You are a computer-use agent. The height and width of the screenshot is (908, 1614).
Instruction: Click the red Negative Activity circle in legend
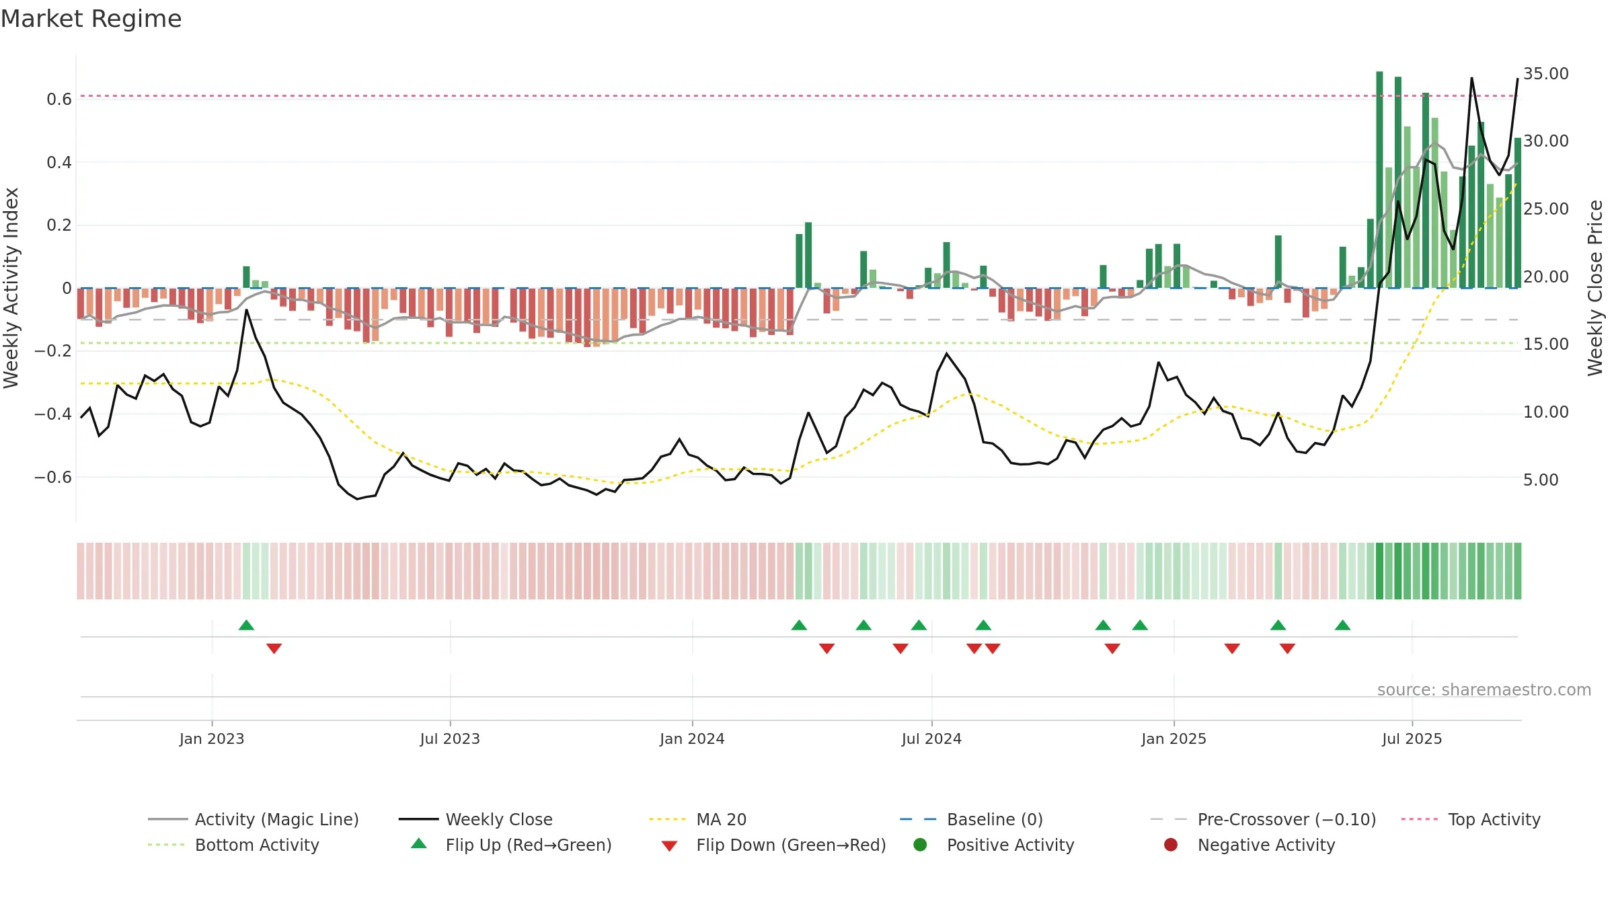(1171, 845)
